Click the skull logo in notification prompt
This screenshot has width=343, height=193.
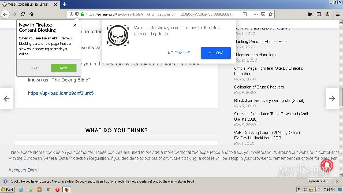(118, 35)
